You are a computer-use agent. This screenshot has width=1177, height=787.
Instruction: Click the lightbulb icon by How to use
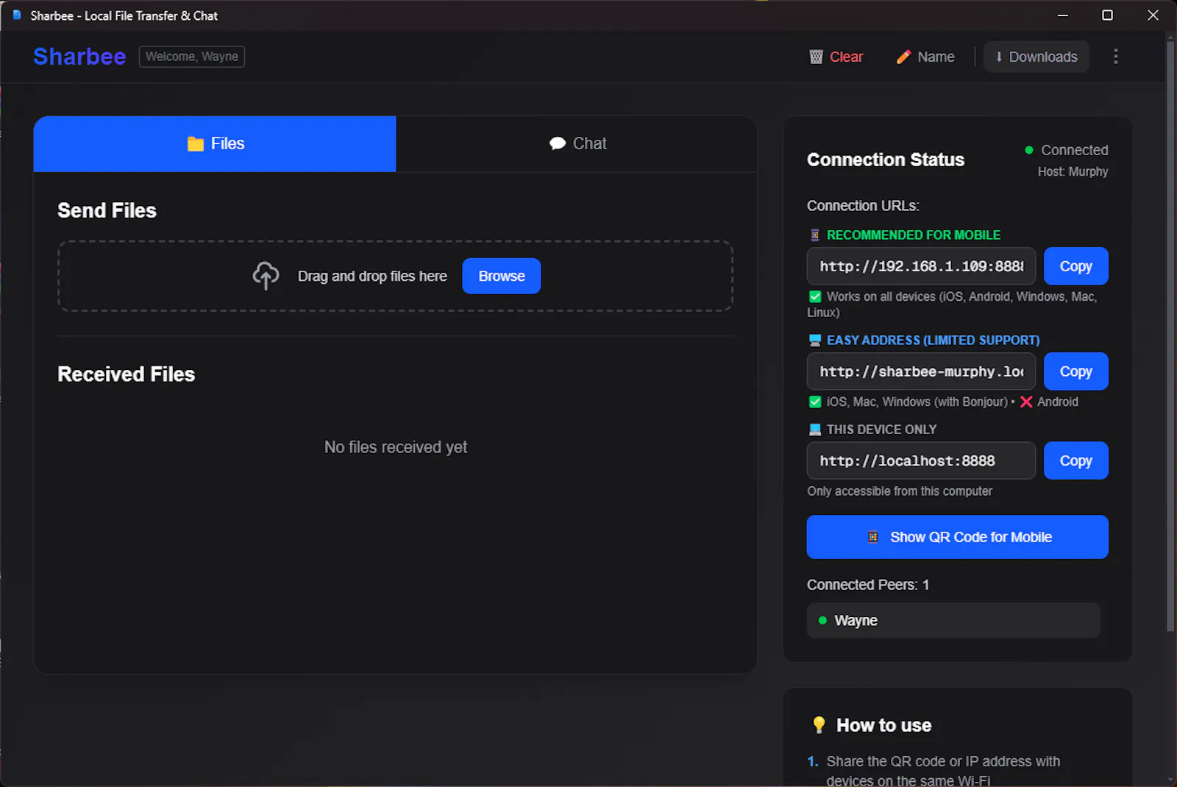click(x=819, y=725)
